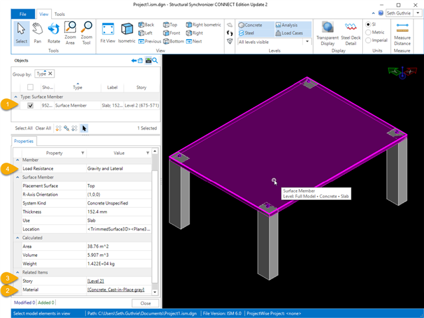Screen dimensions: 424x318
Task: Start the Measure Distance tool
Action: [402, 33]
